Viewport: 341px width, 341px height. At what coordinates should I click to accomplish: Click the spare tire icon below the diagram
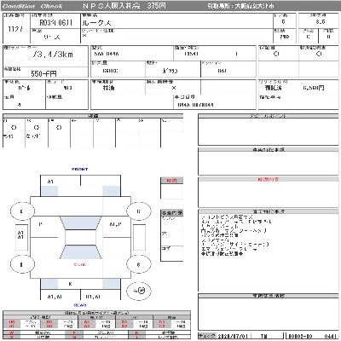[x=139, y=291]
